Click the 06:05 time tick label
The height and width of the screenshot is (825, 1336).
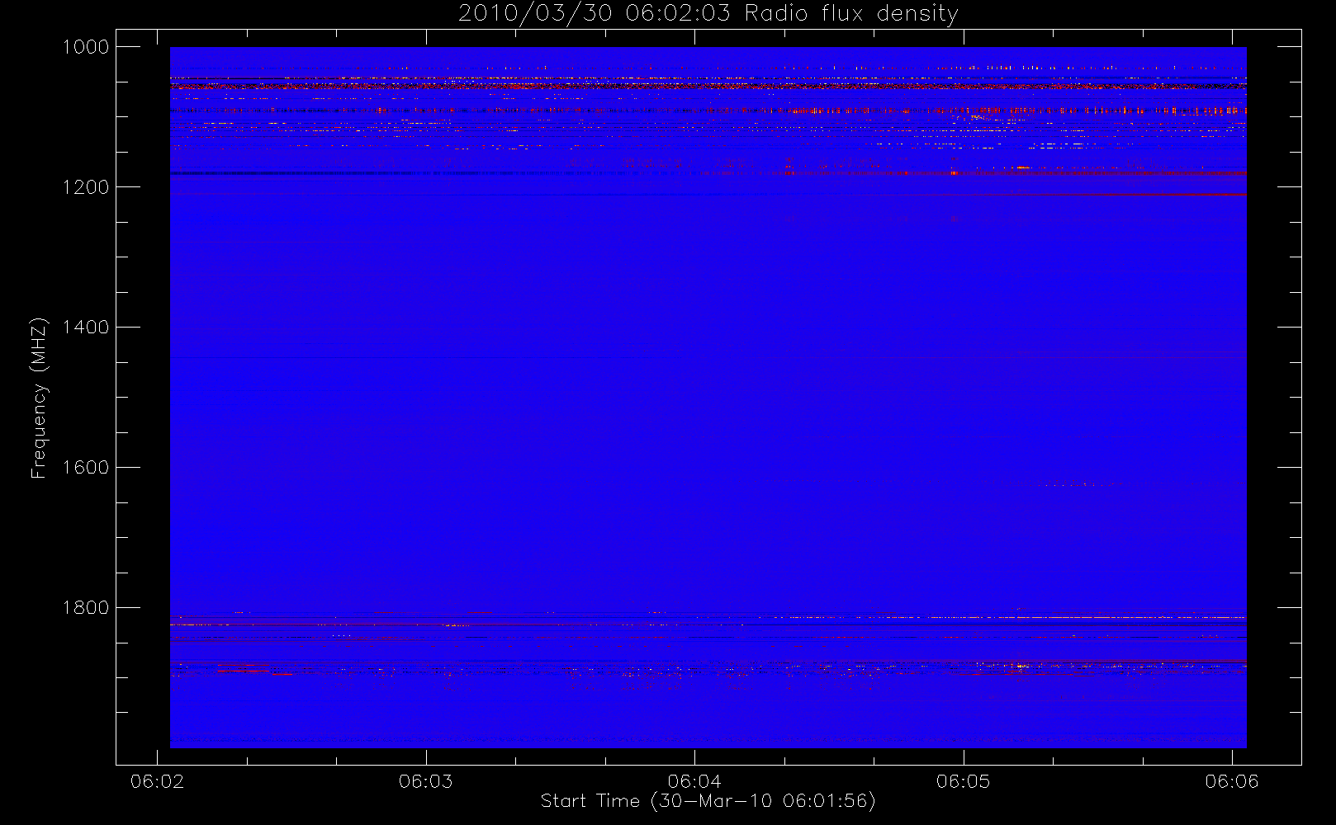963,781
